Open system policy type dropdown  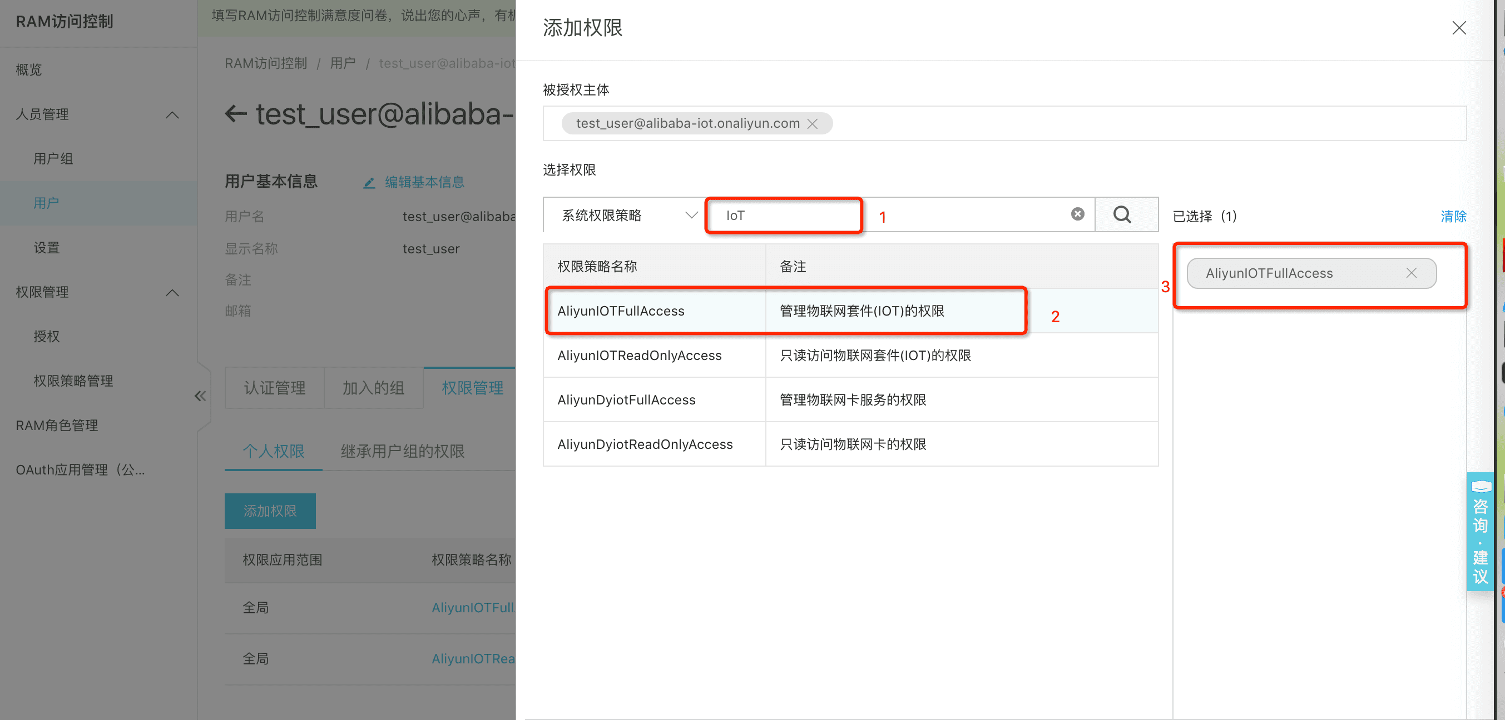624,216
